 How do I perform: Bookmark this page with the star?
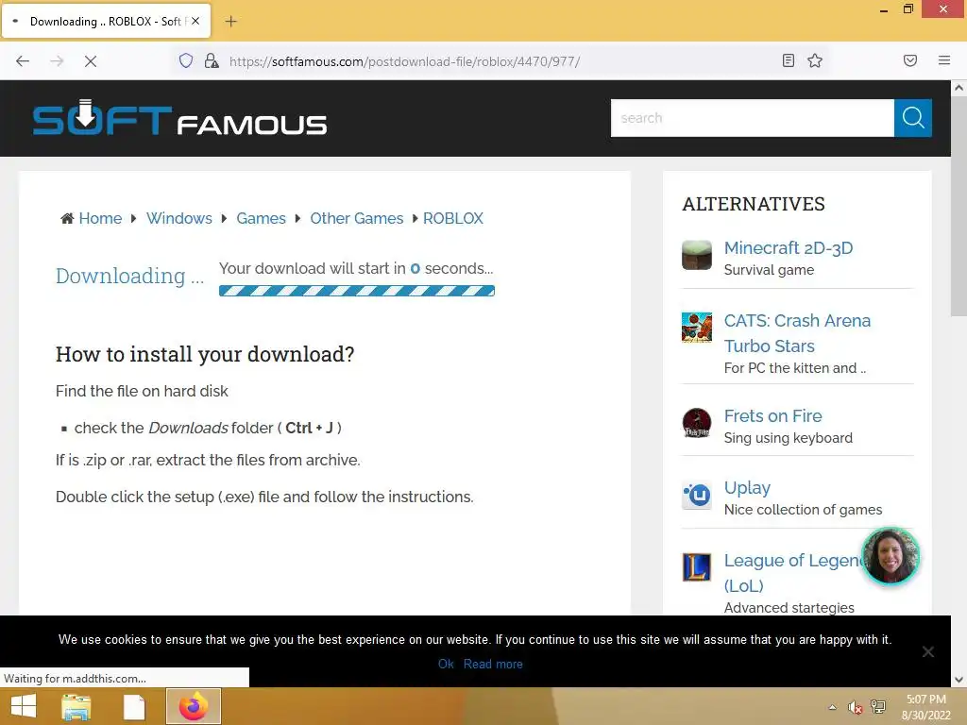[815, 60]
